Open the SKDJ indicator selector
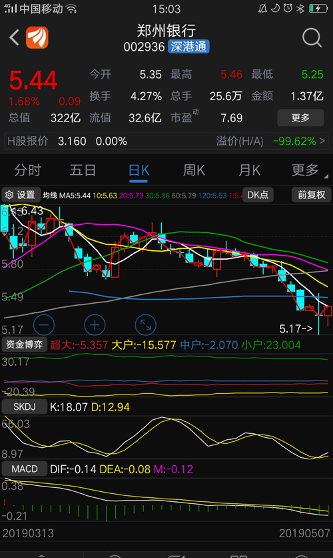 (25, 406)
